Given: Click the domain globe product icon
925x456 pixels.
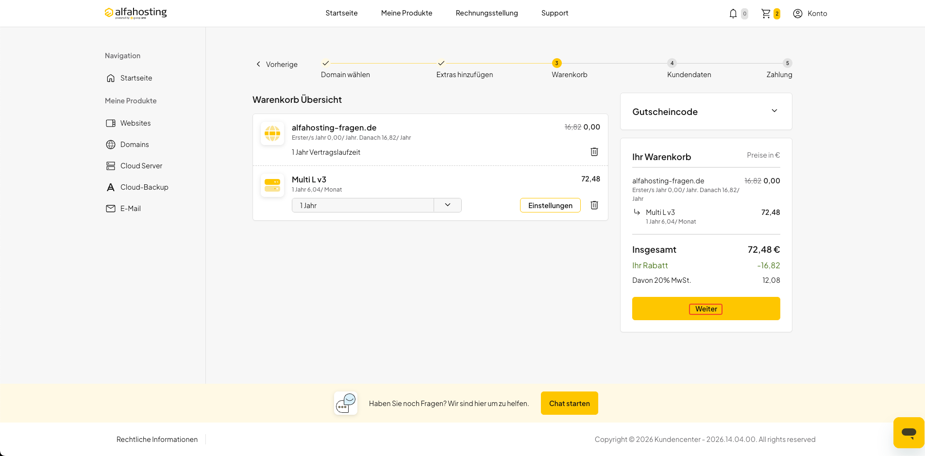Looking at the screenshot, I should [272, 133].
